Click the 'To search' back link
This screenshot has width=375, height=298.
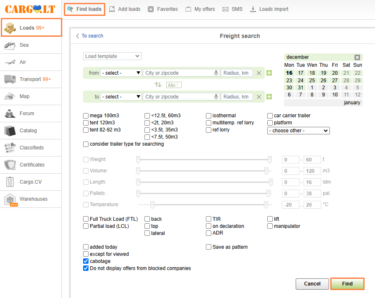pyautogui.click(x=89, y=36)
